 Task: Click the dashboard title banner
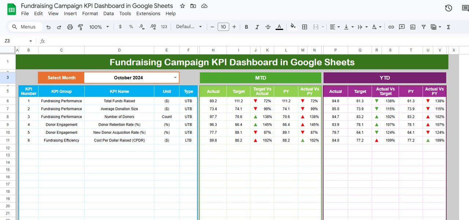[232, 62]
